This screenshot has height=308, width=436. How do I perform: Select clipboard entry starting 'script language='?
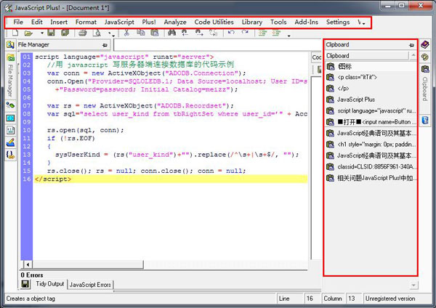coord(370,111)
